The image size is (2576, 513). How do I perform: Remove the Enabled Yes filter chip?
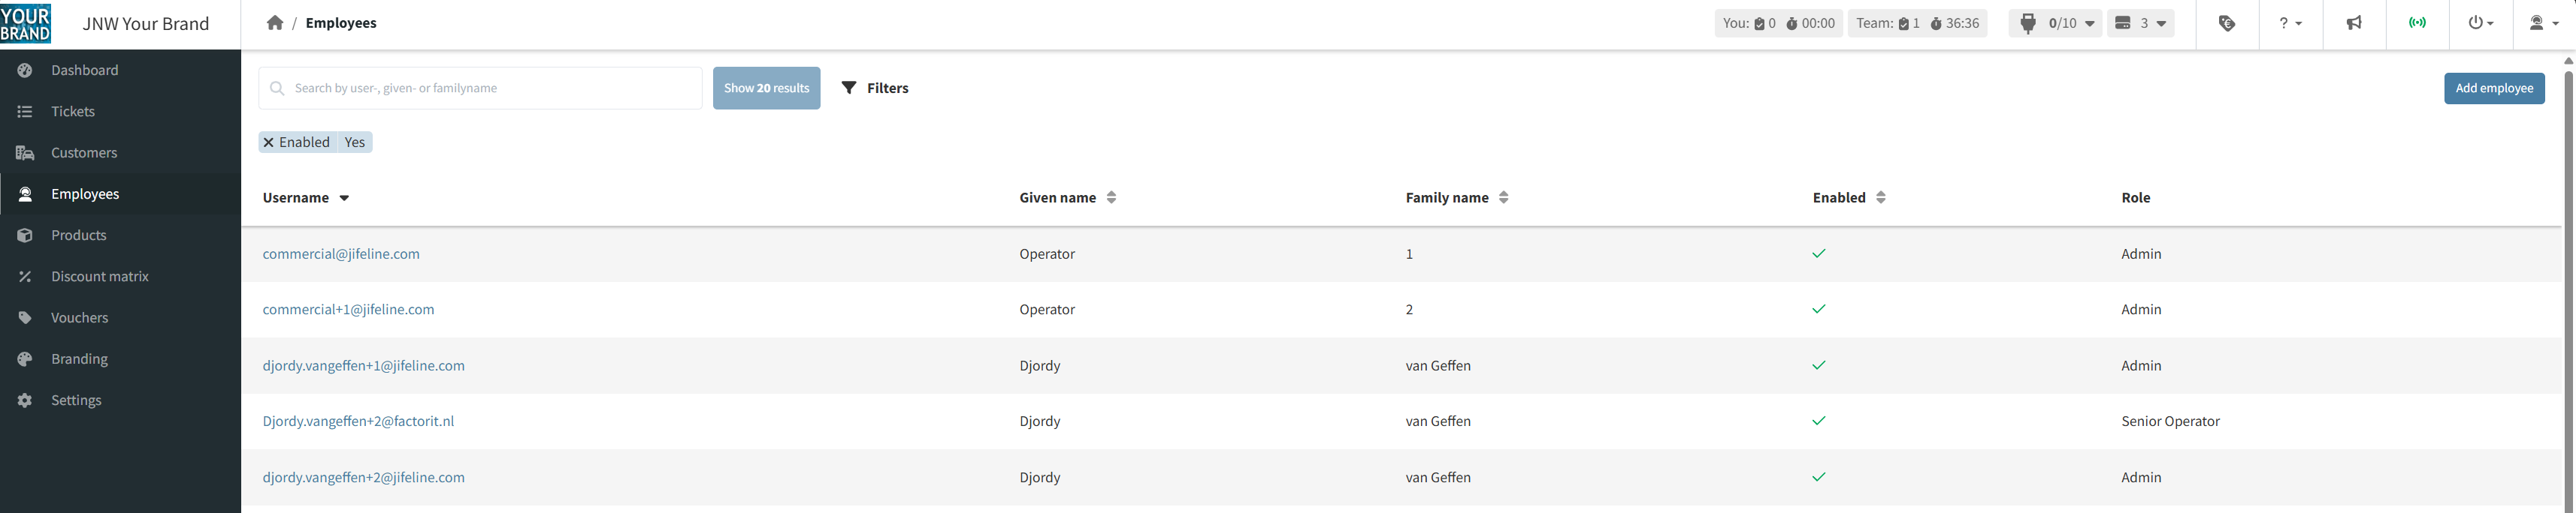[269, 142]
